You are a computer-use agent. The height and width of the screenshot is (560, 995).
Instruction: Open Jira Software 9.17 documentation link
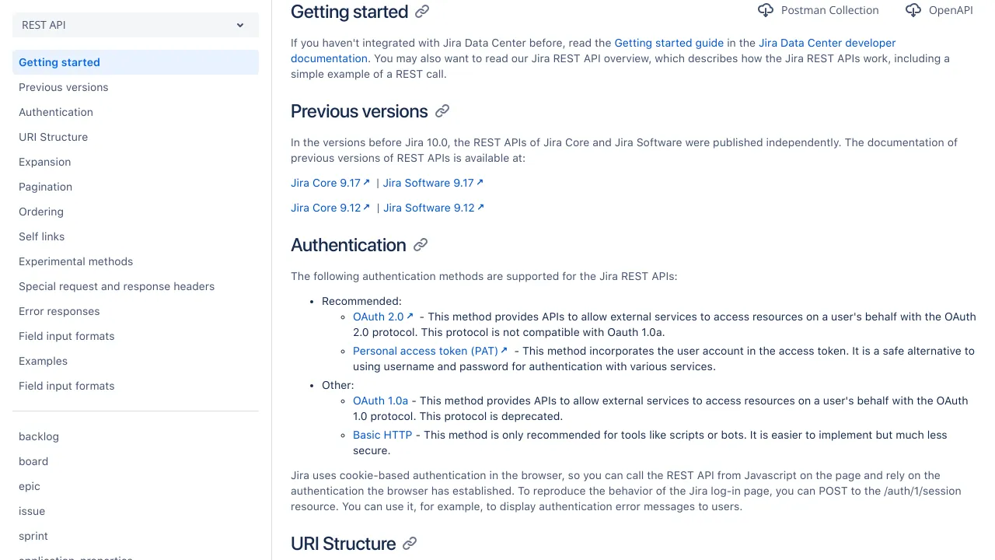click(433, 183)
